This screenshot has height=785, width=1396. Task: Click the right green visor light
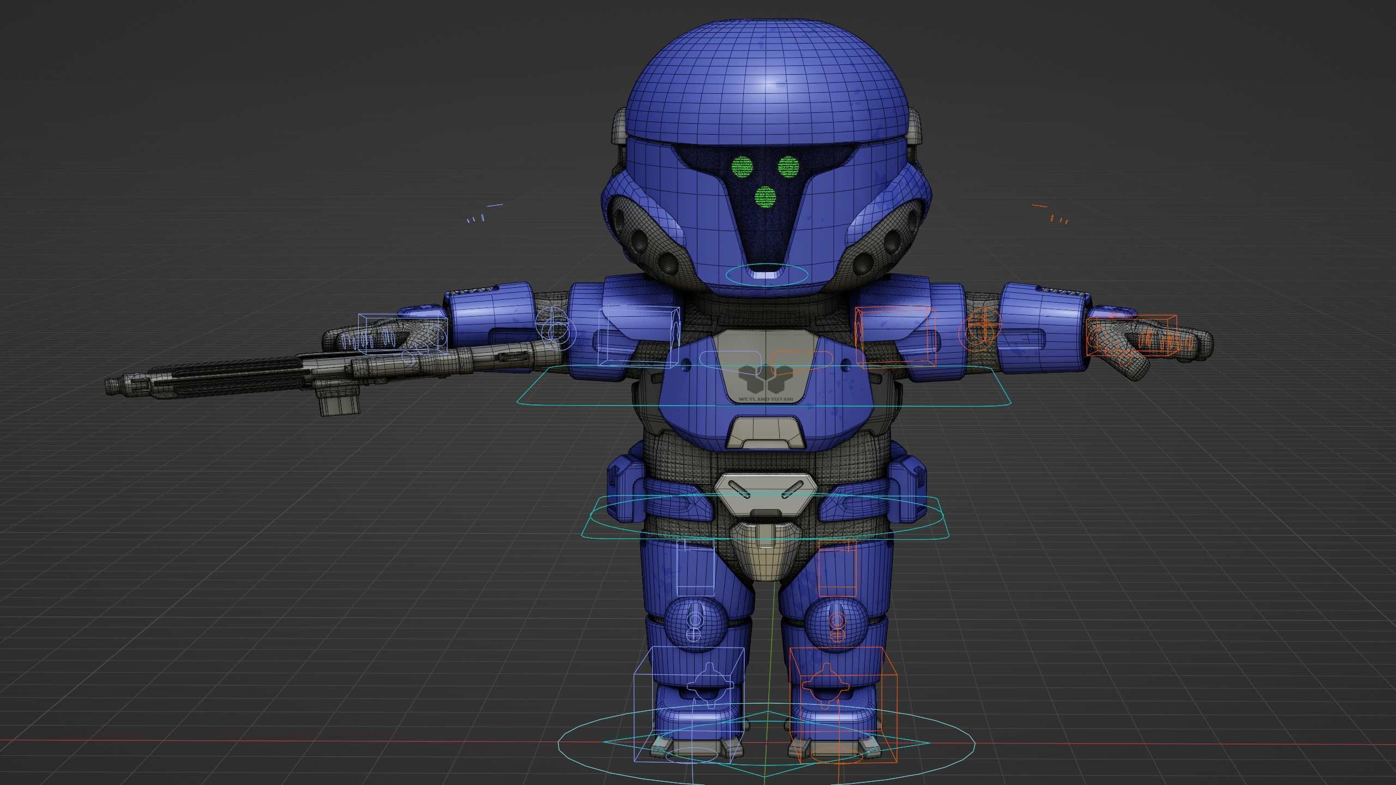coord(788,166)
